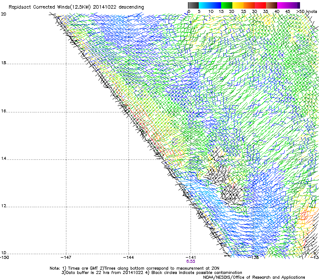This screenshot has width=319, height=280.
Task: Click the longitude axis label '-150'
Action: (4, 258)
